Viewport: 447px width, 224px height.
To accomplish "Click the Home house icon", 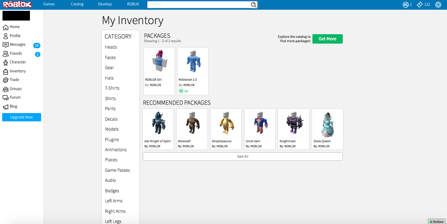I will pos(5,27).
